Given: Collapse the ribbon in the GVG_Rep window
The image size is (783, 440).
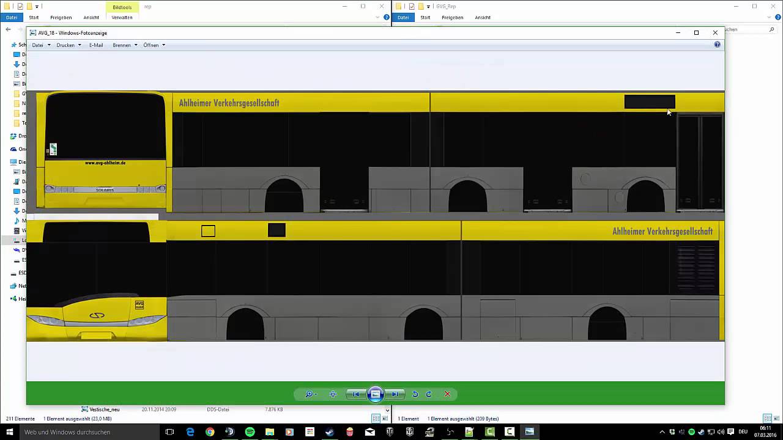Looking at the screenshot, I should tap(768, 17).
